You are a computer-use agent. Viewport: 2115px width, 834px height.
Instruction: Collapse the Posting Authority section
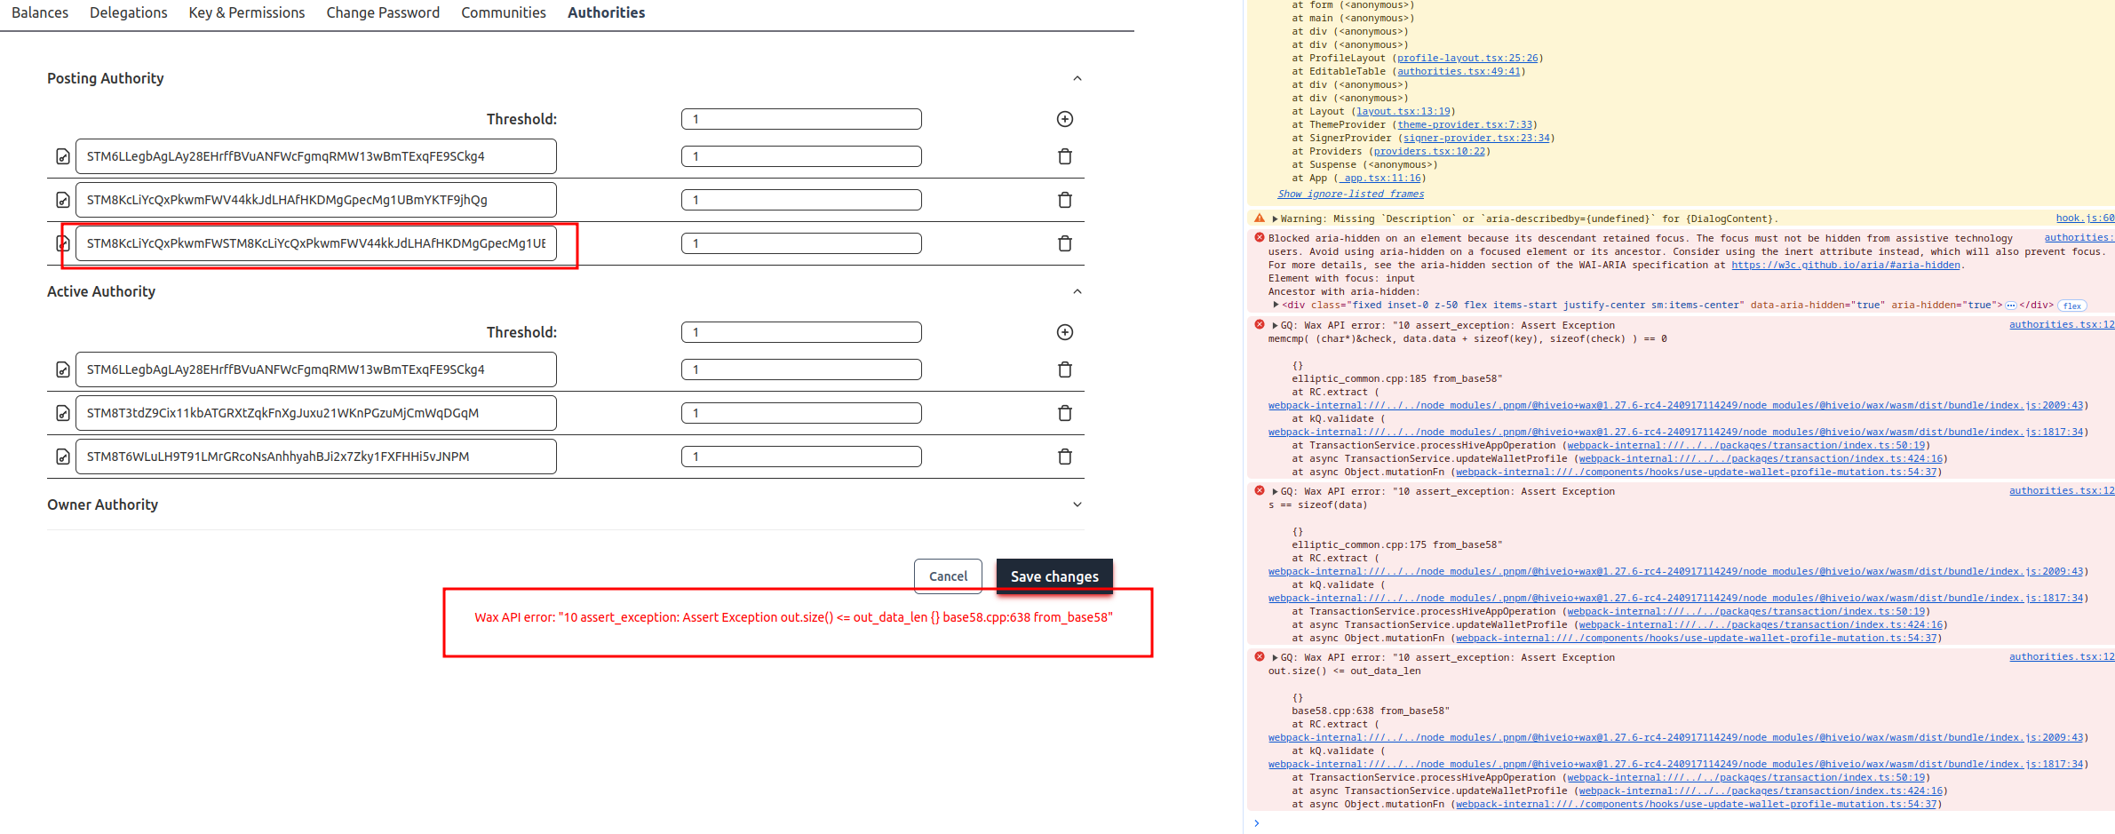click(x=1077, y=78)
